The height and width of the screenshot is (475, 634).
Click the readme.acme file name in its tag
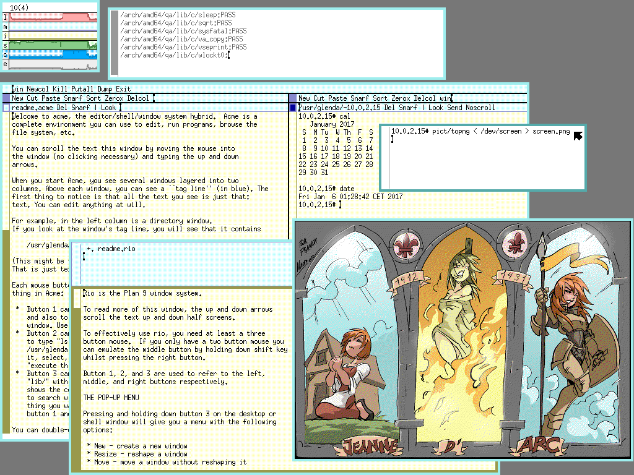coord(32,108)
